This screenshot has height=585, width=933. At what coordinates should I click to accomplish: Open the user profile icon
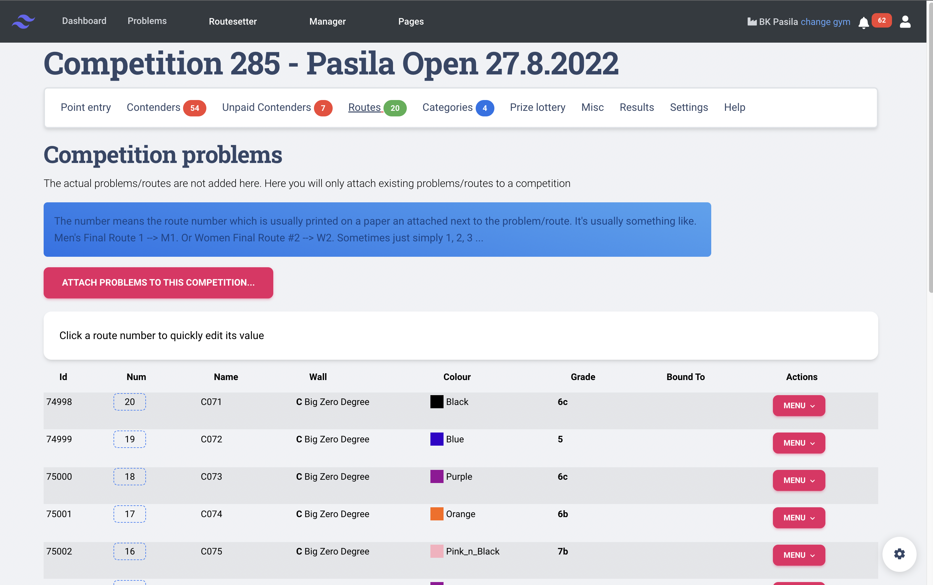tap(905, 22)
